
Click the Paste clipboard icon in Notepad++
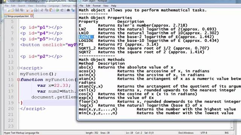click(x=51, y=10)
